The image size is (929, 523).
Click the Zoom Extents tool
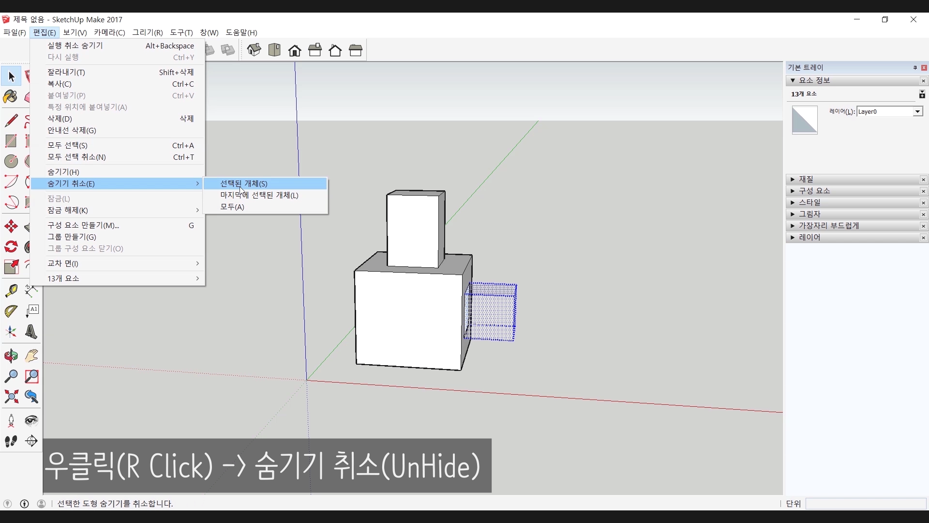(x=11, y=397)
